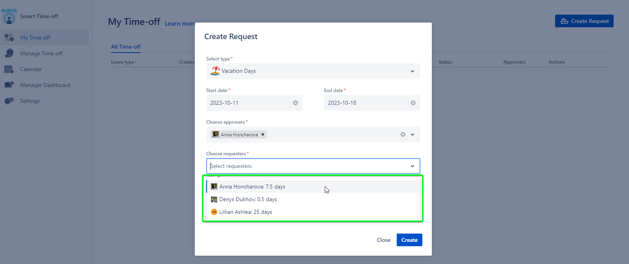This screenshot has height=264, width=629.
Task: Remove Anna Honcharova from approvers
Action: pyautogui.click(x=263, y=134)
